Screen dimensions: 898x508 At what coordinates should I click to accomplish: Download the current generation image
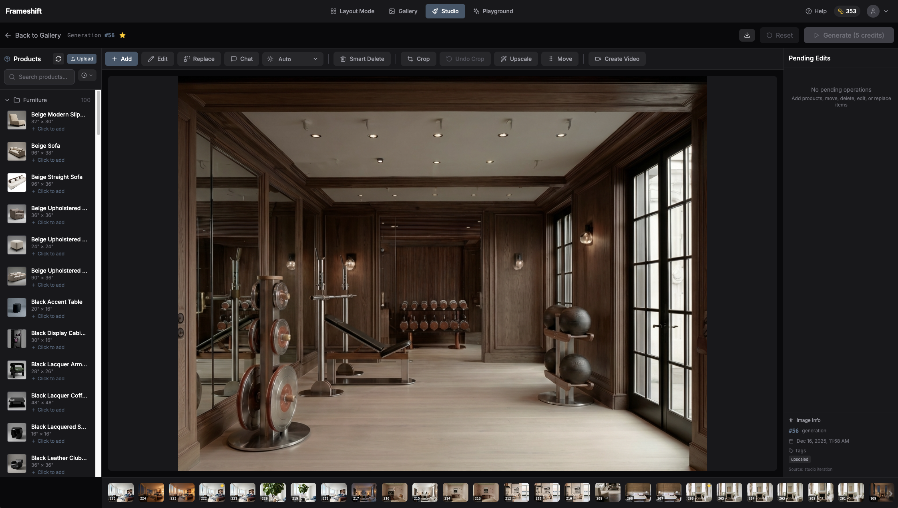[746, 35]
